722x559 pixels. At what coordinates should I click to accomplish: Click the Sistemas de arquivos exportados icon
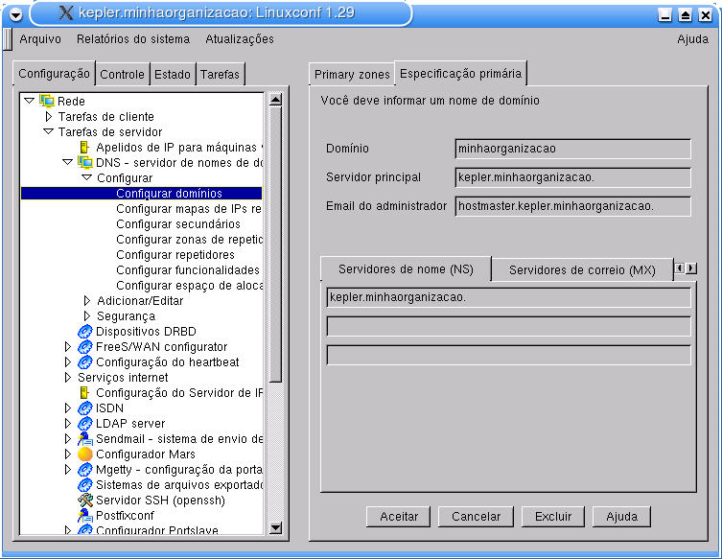click(85, 485)
